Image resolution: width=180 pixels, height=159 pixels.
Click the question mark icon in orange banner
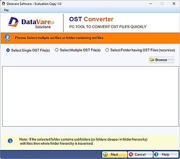coord(7,38)
